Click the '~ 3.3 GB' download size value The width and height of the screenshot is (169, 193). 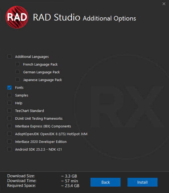point(69,176)
